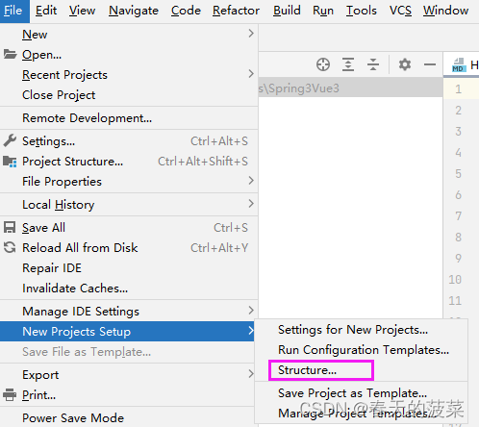Open the project panel gear options
Screen dimensions: 479x427
point(405,64)
